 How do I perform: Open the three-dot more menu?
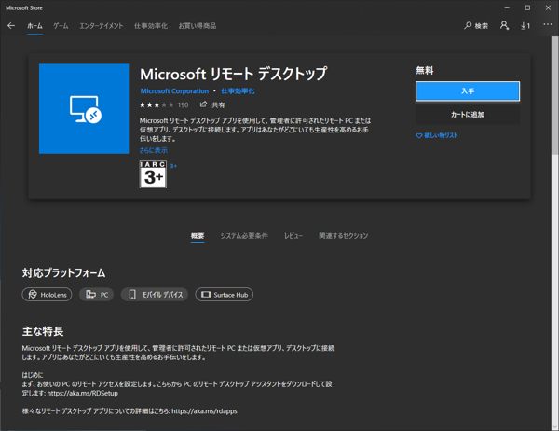(547, 24)
